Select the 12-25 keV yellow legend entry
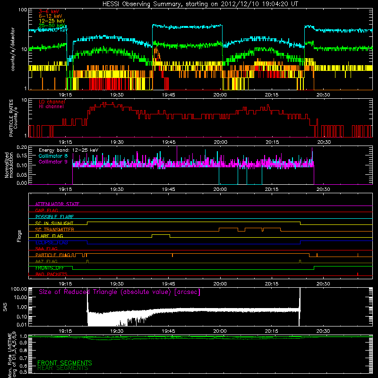The image size is (378, 378). tap(52, 21)
